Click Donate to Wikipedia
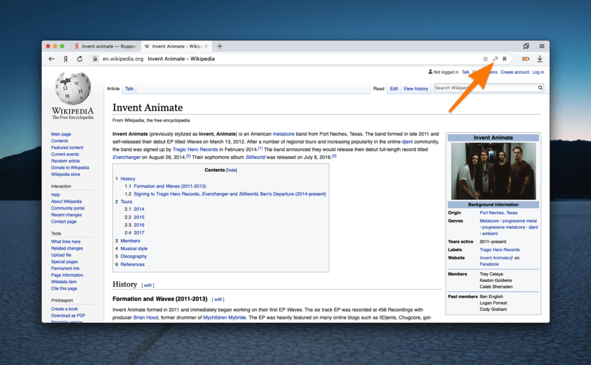591x365 pixels. coord(70,168)
